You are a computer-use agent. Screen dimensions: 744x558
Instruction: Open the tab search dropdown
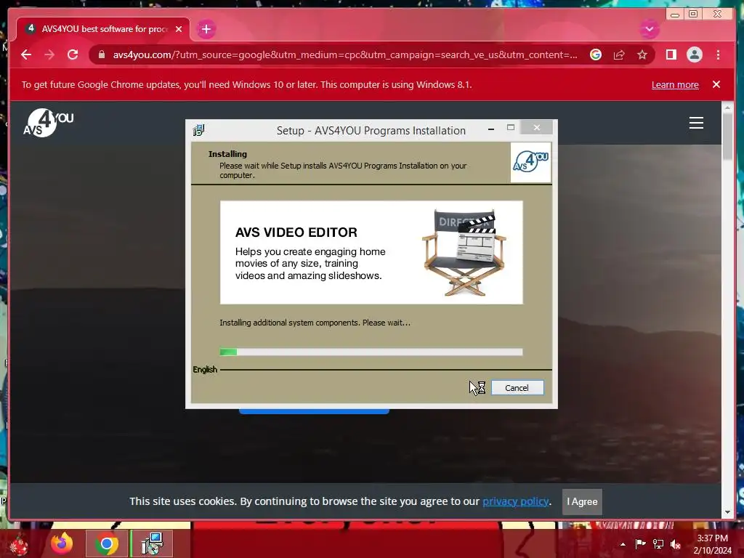tap(649, 29)
